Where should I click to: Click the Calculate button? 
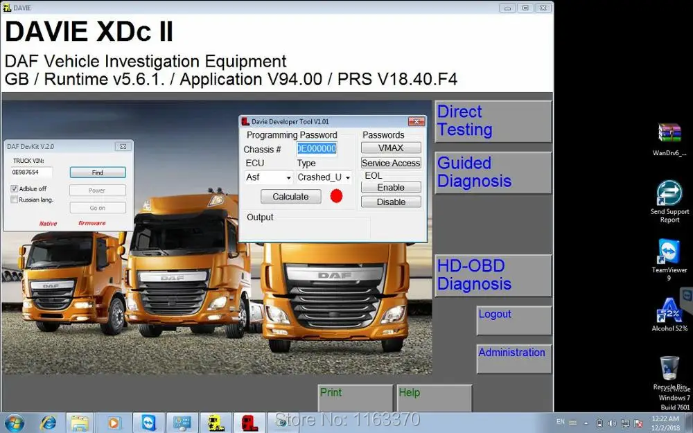click(x=291, y=197)
